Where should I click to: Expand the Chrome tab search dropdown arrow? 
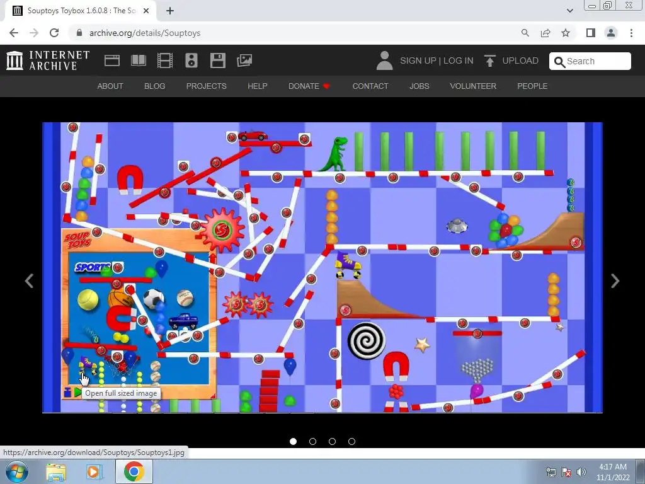(569, 11)
